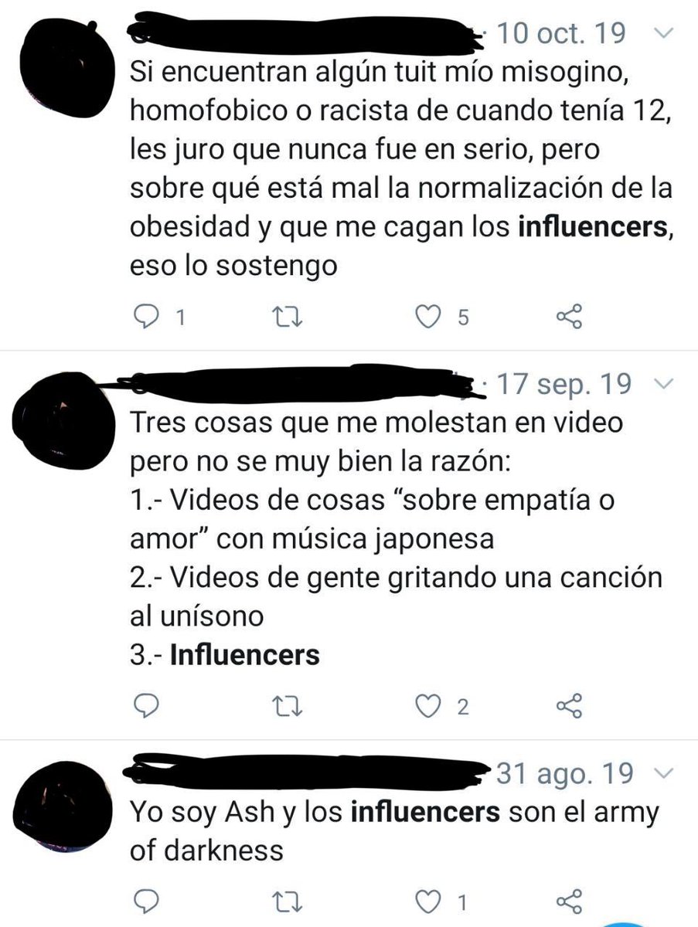This screenshot has height=927, width=698.
Task: Open the 31 ago. 19 tweet menu chevron
Action: [663, 773]
